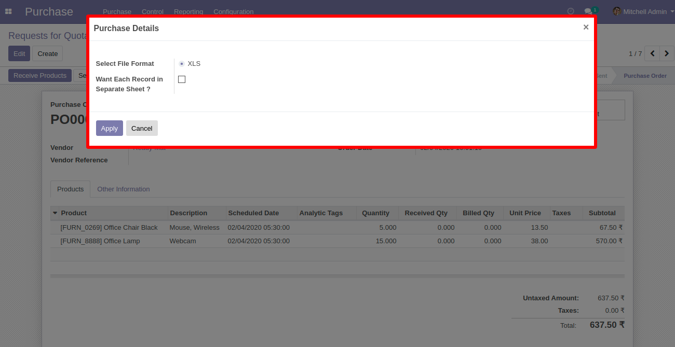675x347 pixels.
Task: Tick the separate sheet checkbox
Action: coord(182,79)
